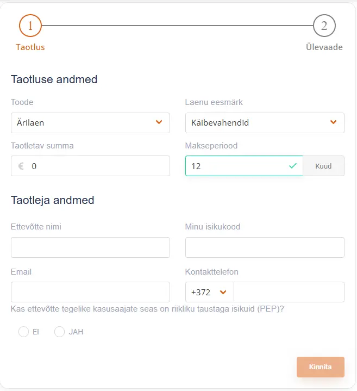Click the step 1 Taotlus circle
Viewport: 357px width, 391px height.
tap(30, 26)
